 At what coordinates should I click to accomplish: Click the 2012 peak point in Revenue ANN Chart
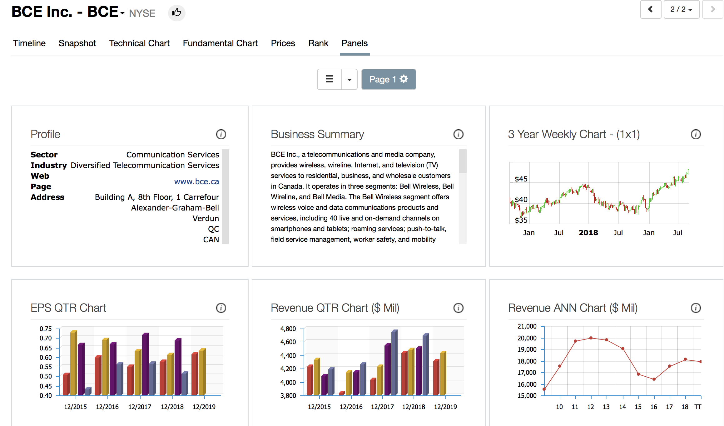pyautogui.click(x=591, y=338)
